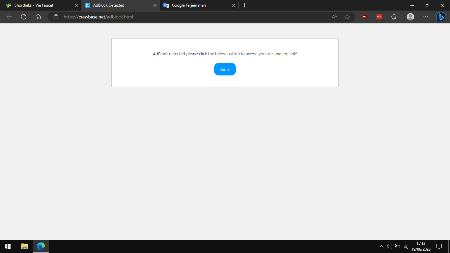Check the Wi-Fi signal indicator
This screenshot has height=253, width=450.
(x=406, y=246)
